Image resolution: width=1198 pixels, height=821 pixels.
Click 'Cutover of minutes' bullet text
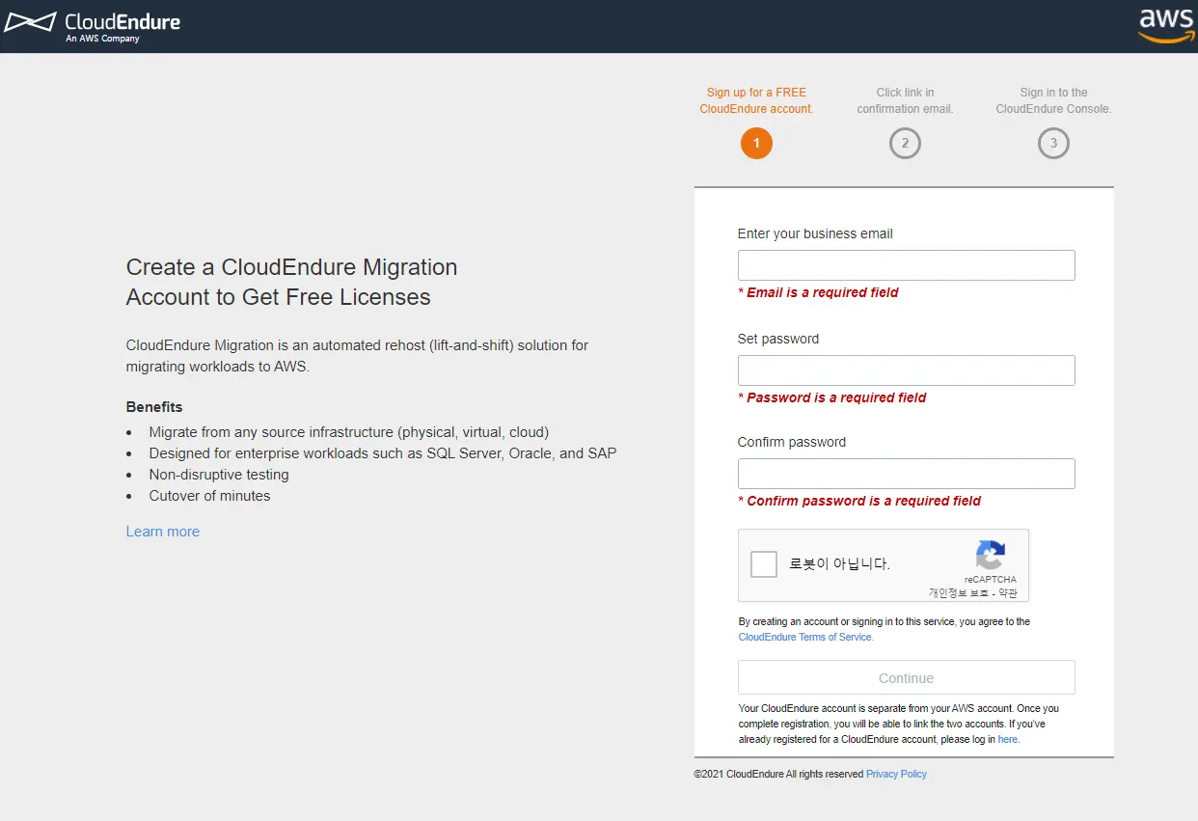tap(209, 496)
